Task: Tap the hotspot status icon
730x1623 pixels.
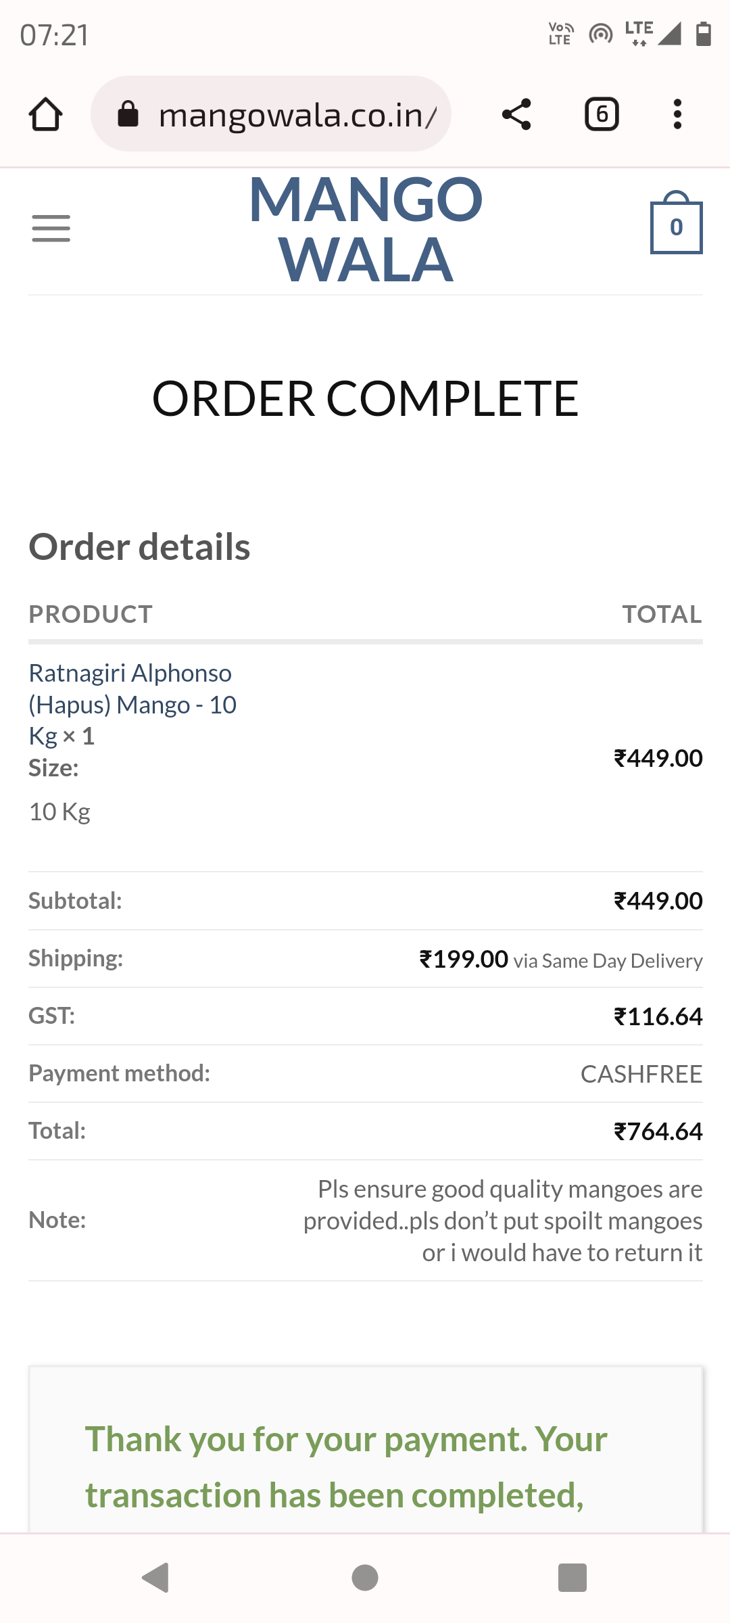Action: 600,33
